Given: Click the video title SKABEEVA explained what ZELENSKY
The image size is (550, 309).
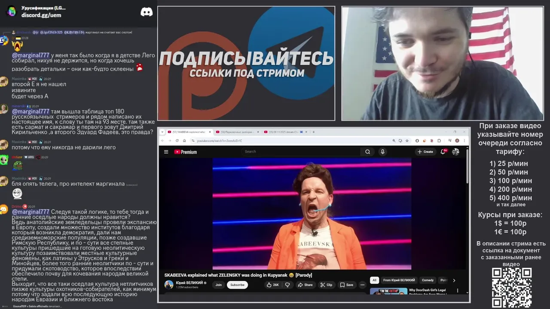Looking at the screenshot, I should tap(238, 275).
